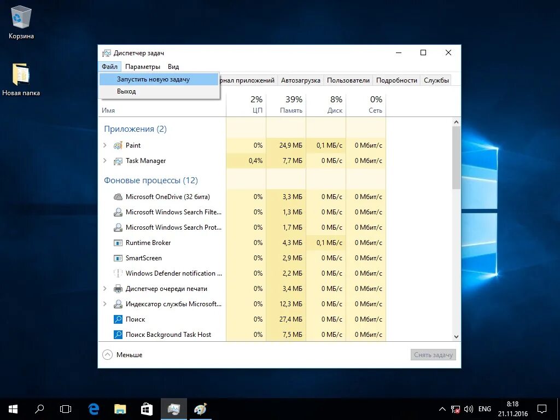Expand the Paint process row

105,145
